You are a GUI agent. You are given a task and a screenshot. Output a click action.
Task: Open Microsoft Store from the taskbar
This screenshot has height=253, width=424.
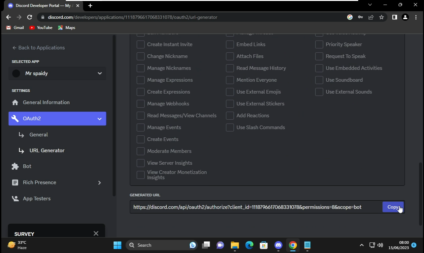pos(264,245)
